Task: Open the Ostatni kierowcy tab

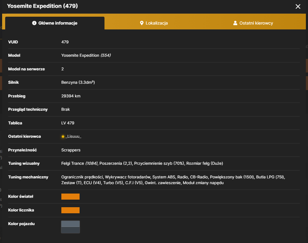Action: [x=253, y=23]
